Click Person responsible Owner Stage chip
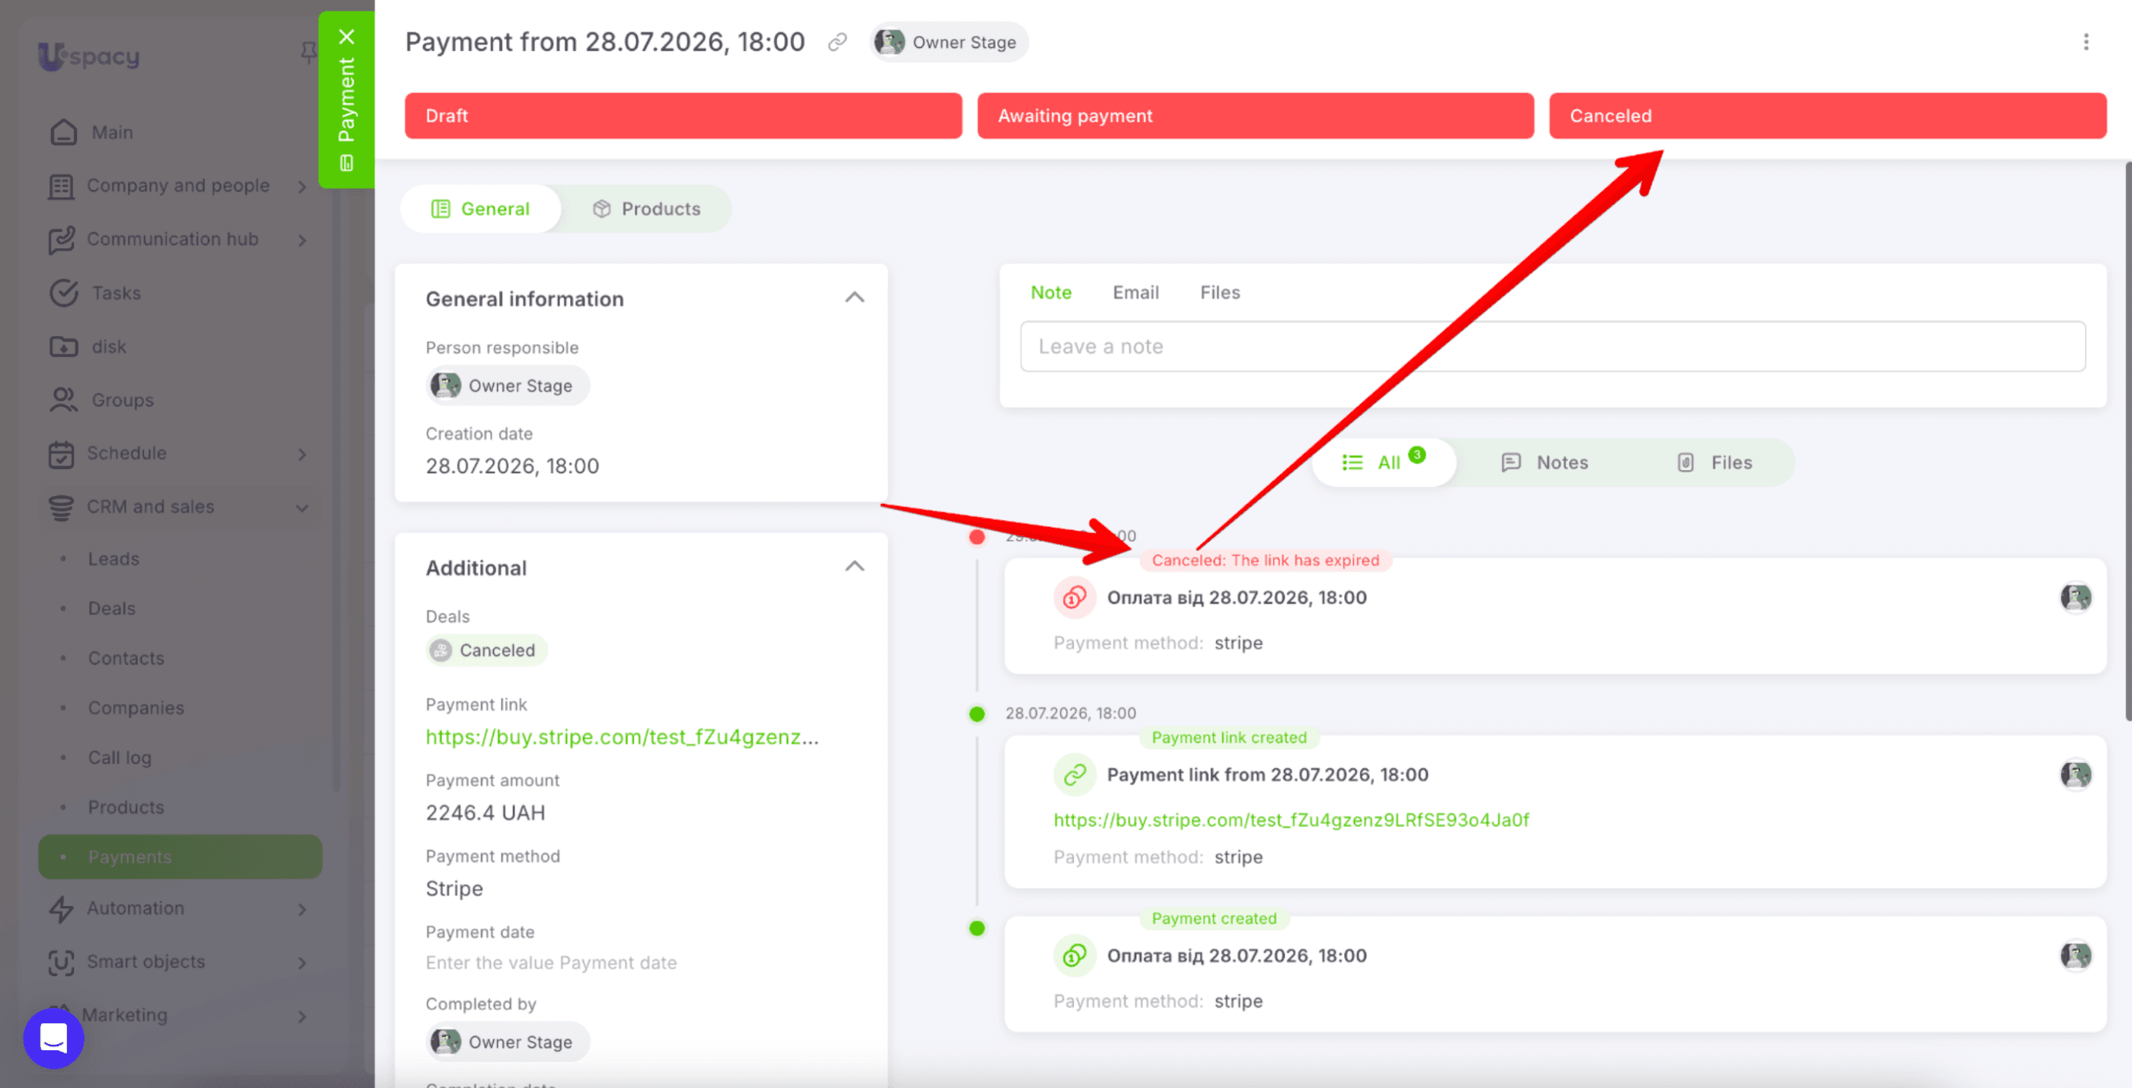The height and width of the screenshot is (1088, 2132). [x=508, y=386]
